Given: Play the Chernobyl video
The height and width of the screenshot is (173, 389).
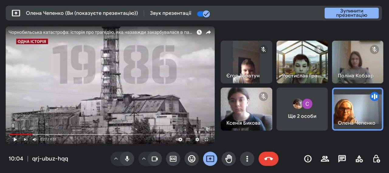Looking at the screenshot, I should point(15,140).
